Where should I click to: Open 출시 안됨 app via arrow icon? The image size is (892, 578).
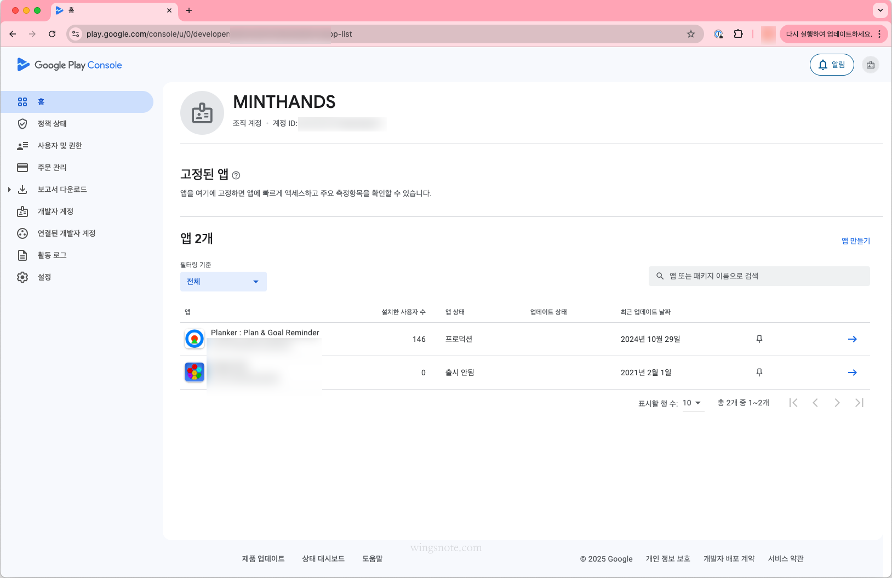[x=853, y=373]
